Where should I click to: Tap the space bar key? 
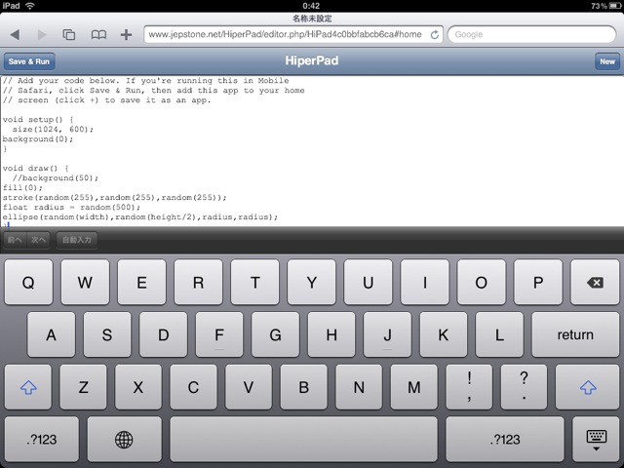click(x=303, y=440)
